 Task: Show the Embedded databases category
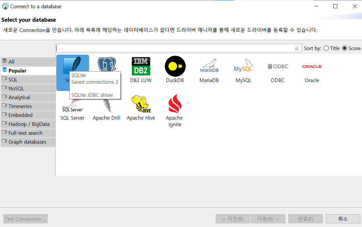(x=28, y=115)
